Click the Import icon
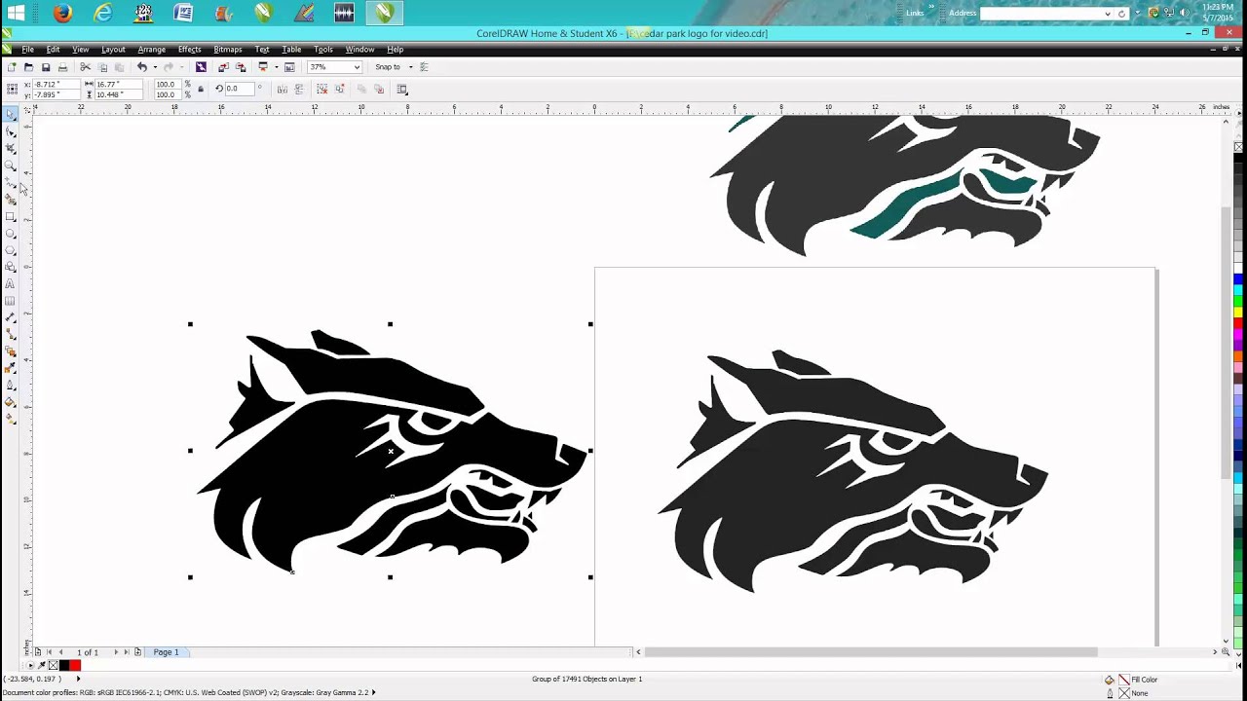Screen dimensions: 1247x701 [223, 67]
